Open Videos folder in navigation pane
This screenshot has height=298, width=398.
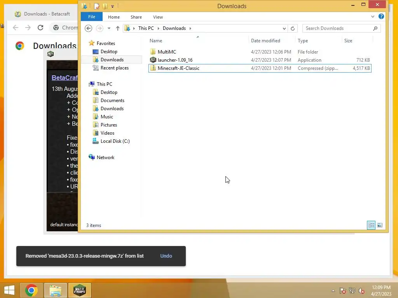pyautogui.click(x=107, y=133)
